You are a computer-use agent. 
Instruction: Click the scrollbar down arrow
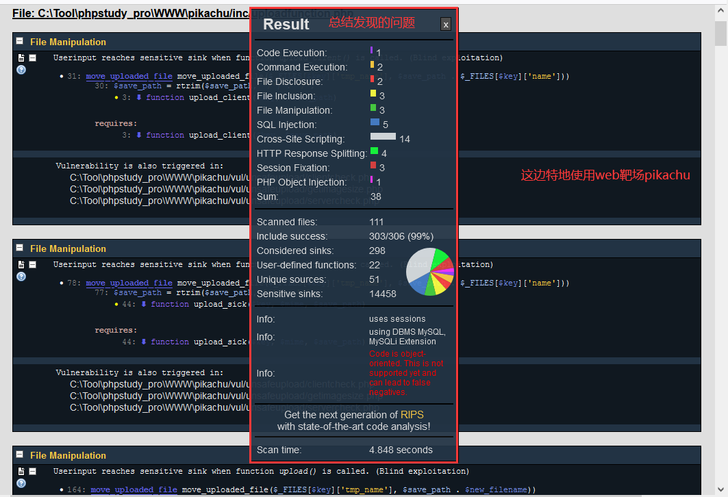720,489
